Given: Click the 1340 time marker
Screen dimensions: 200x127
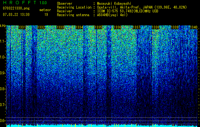Looking at the screenshot, I should [194, 27].
